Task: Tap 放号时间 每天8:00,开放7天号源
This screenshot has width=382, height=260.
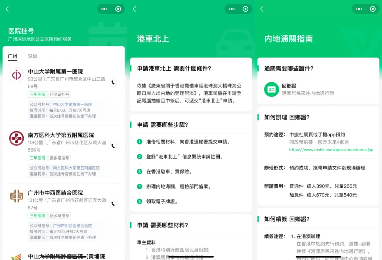Action: tap(60, 110)
